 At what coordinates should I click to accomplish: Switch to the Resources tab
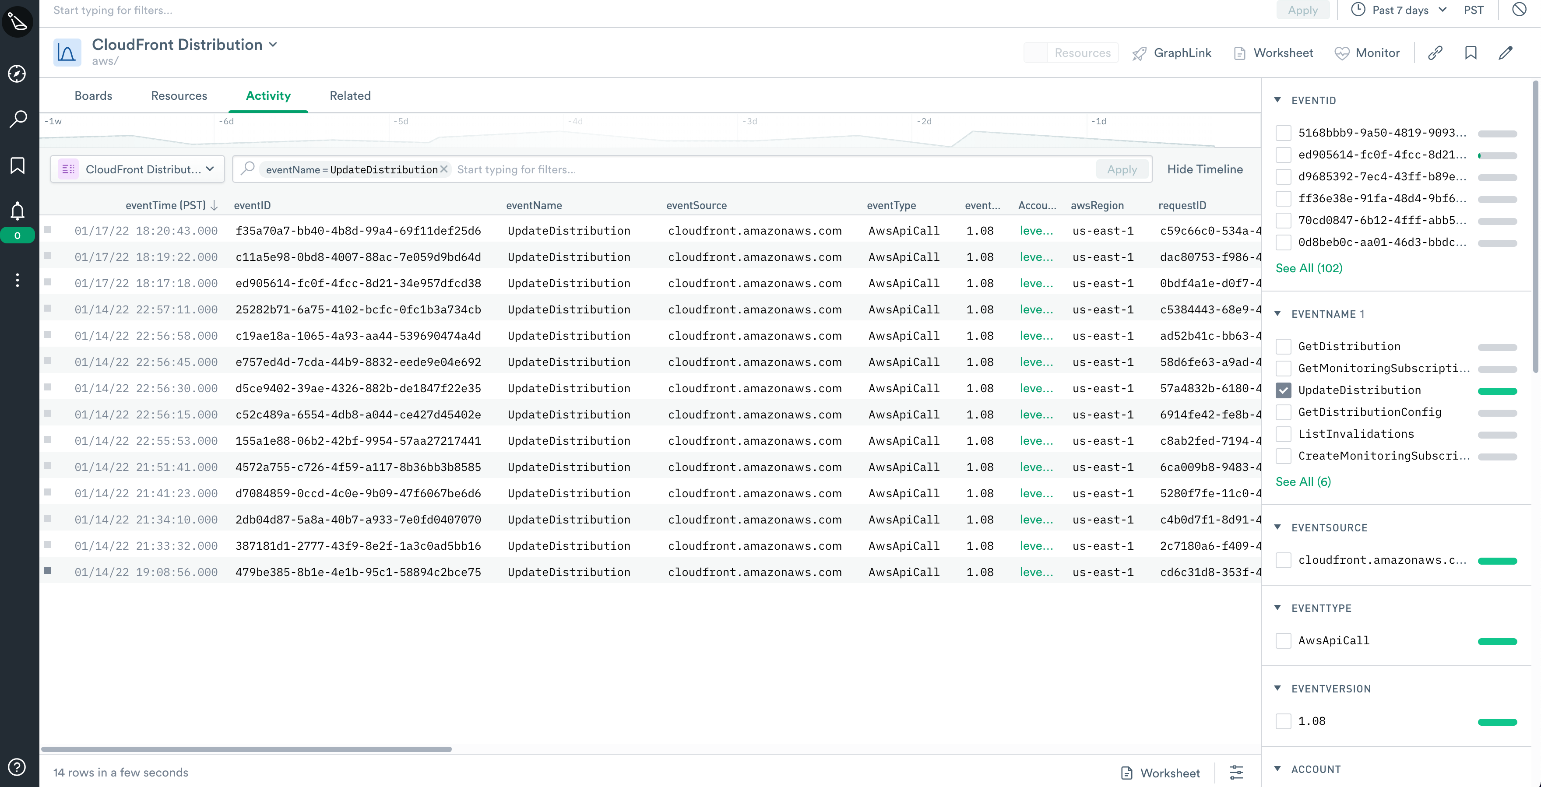pyautogui.click(x=179, y=96)
